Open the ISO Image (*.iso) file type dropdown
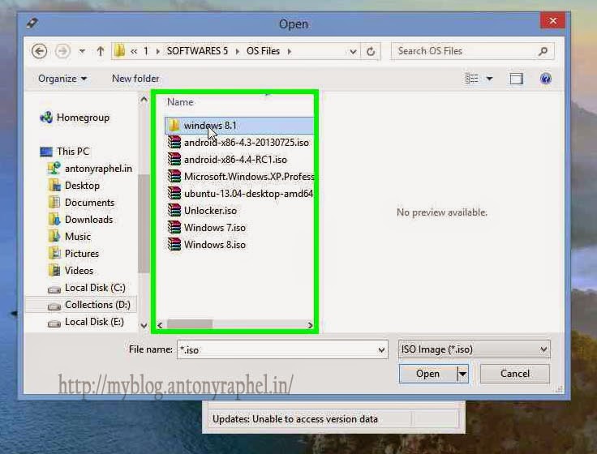The width and height of the screenshot is (597, 454). pyautogui.click(x=474, y=349)
